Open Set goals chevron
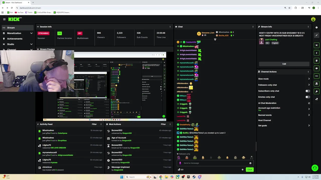321x180 pixels. (309, 126)
